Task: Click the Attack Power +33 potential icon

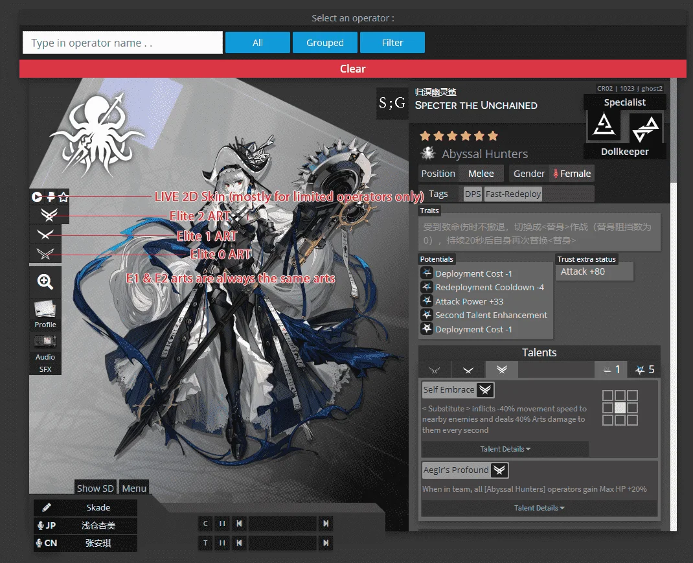Action: click(427, 301)
